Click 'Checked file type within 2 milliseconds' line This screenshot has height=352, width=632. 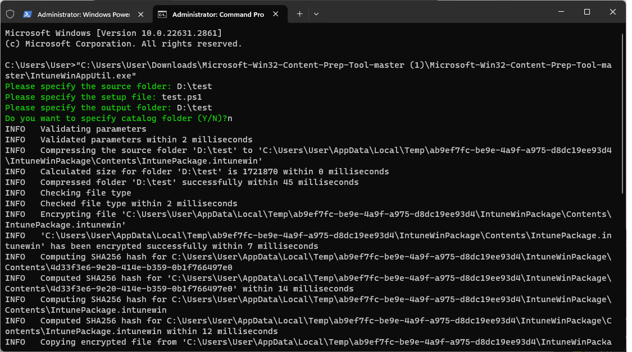click(121, 203)
